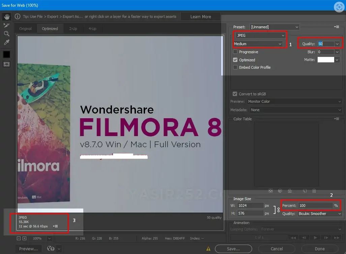Image resolution: width=346 pixels, height=254 pixels.
Task: Select the Eyedropper tool
Action: [x=7, y=42]
